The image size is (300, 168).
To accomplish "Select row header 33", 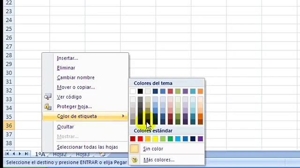I will click(x=9, y=99).
